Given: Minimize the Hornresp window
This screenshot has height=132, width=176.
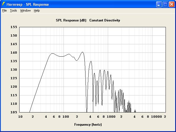Looking at the screenshot, I should [159, 4].
